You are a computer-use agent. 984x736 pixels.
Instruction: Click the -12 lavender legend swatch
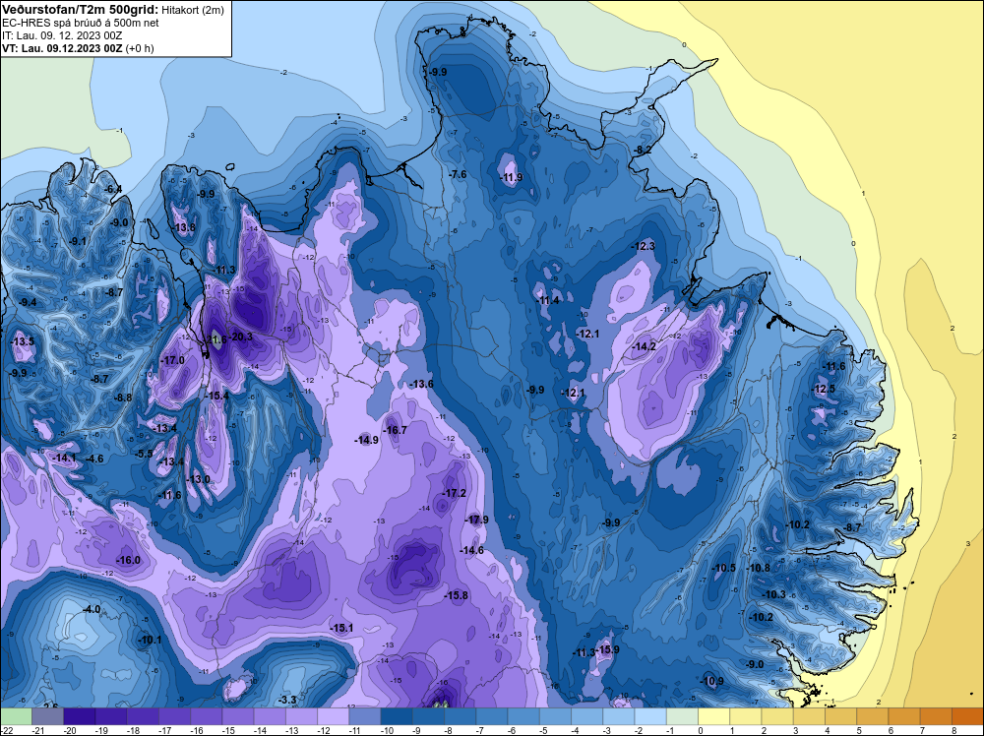(334, 716)
